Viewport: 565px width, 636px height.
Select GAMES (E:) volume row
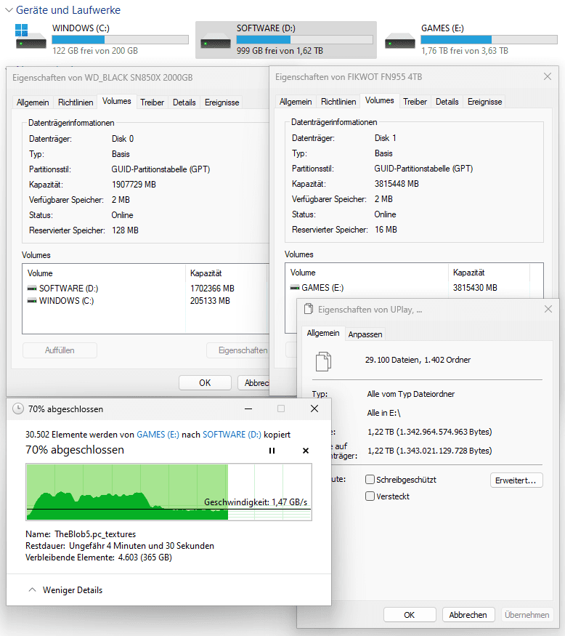[414, 288]
